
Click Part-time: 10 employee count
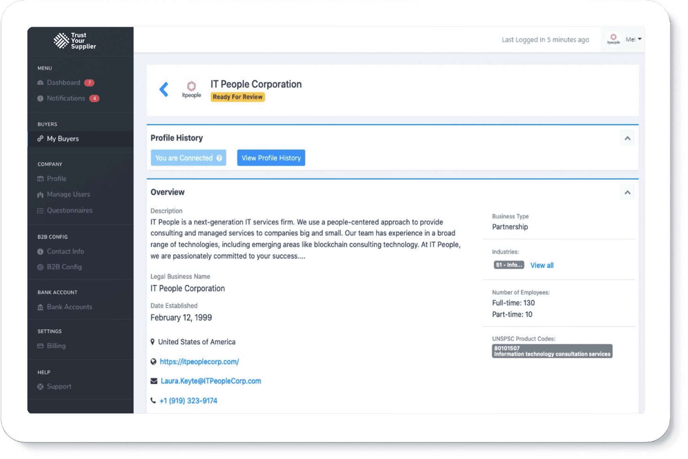pos(512,314)
